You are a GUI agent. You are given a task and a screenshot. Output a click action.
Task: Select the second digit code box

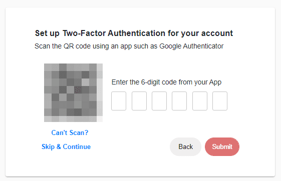click(139, 101)
